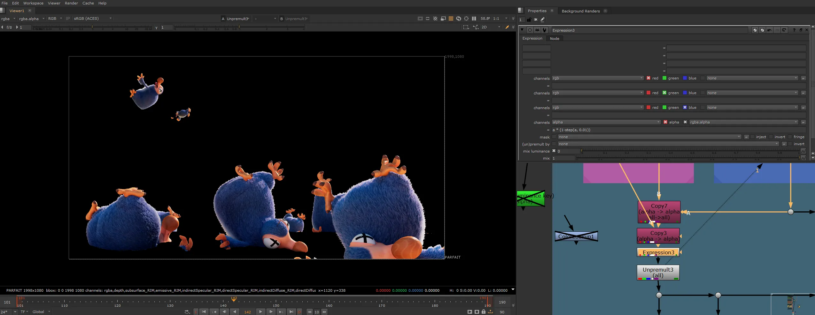Screen dimensions: 815x315
Task: Play the sequence backward
Action: tap(235, 312)
